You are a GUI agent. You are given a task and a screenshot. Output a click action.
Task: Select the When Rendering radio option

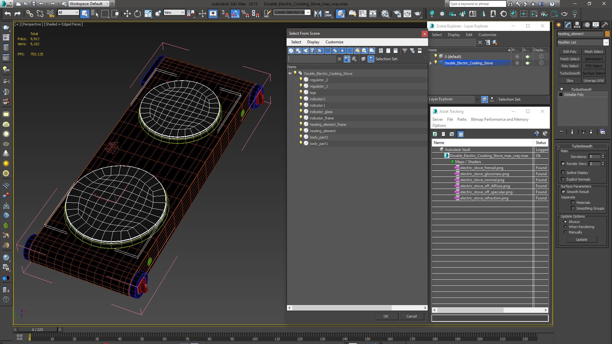(x=565, y=227)
